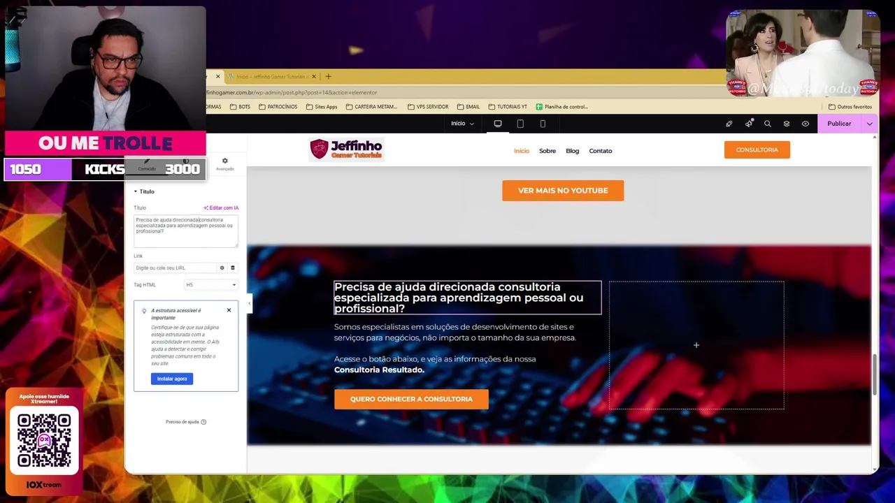Open the what's new megaphone icon
Screen dimensions: 895x503
[748, 124]
